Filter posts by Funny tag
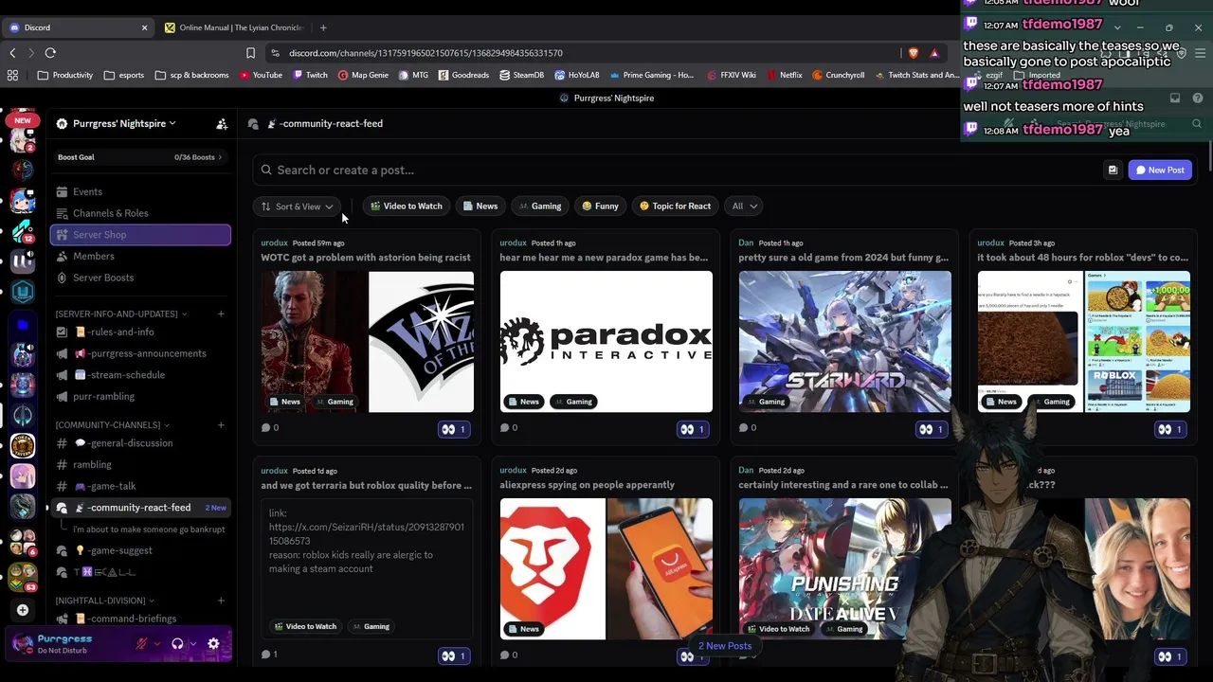Screen dimensions: 1213x682 tap(600, 206)
